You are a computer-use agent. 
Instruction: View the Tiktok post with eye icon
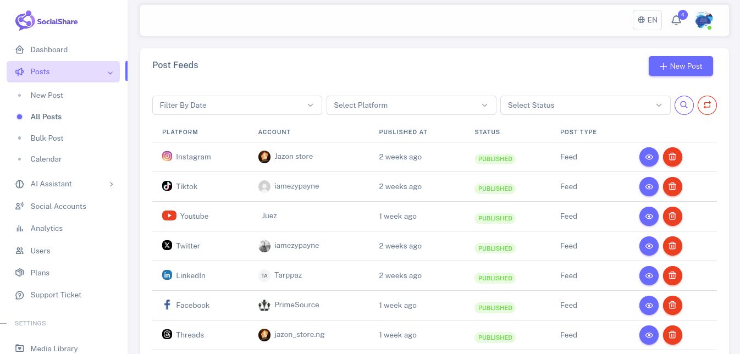point(649,186)
